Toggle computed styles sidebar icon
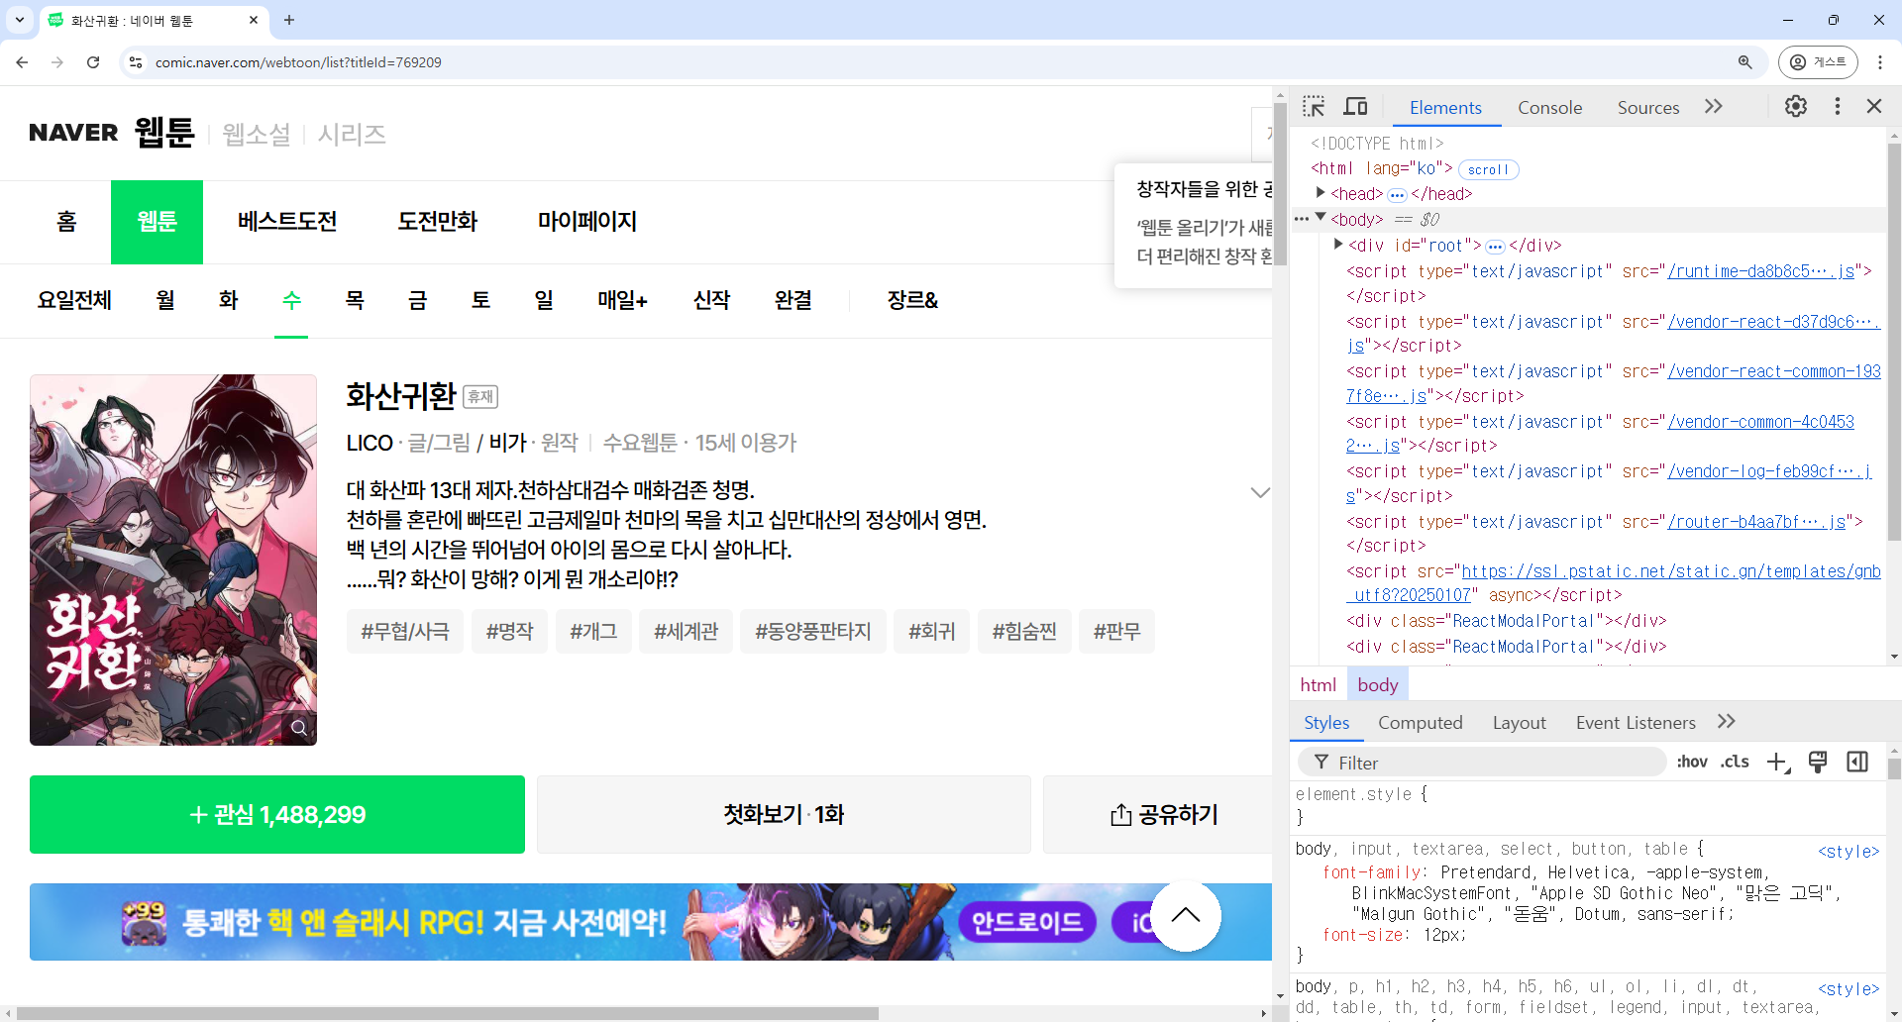1902x1022 pixels. pyautogui.click(x=1857, y=762)
